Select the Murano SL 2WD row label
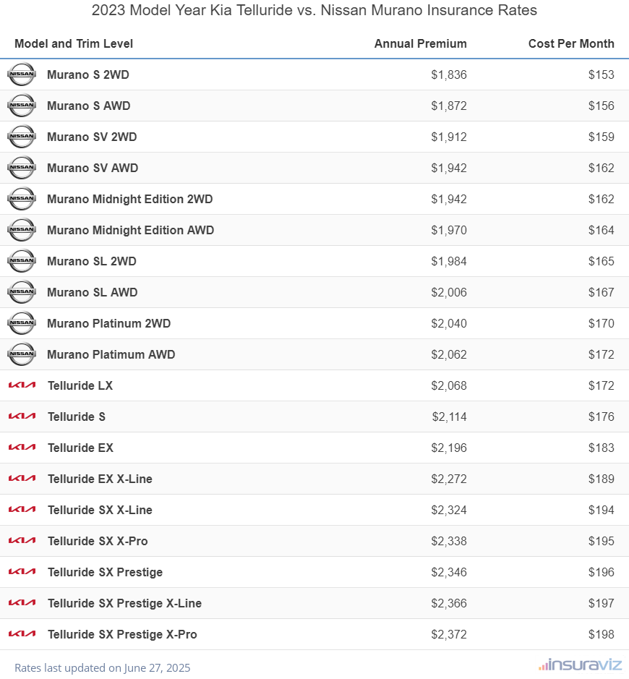 [91, 261]
